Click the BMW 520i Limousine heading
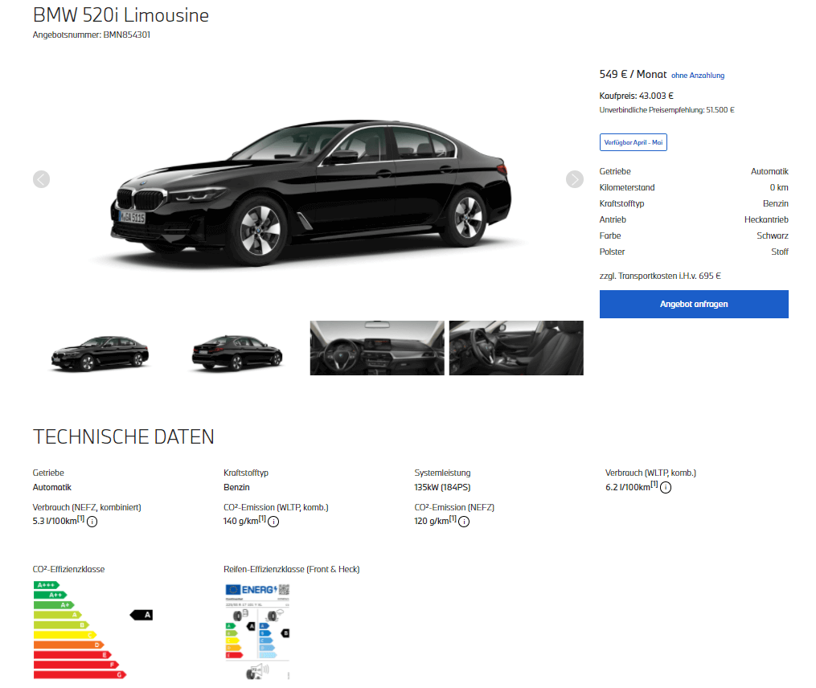This screenshot has height=688, width=816. [121, 15]
